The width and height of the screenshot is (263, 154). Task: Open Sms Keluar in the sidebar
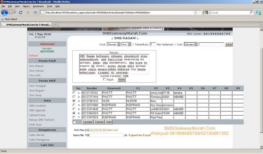click(36, 70)
